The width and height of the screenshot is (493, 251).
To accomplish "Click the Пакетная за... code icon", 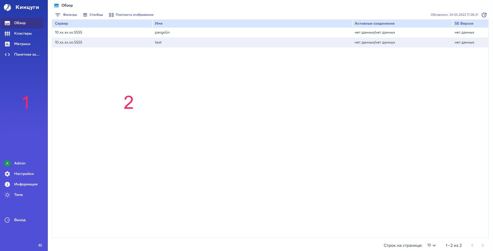I will [7, 55].
